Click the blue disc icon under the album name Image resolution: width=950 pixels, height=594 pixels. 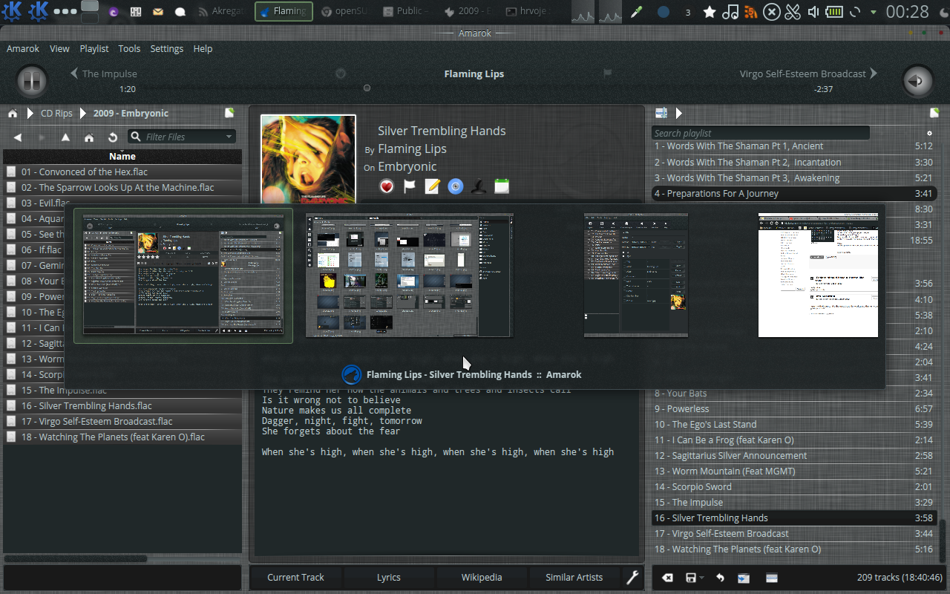click(x=456, y=186)
